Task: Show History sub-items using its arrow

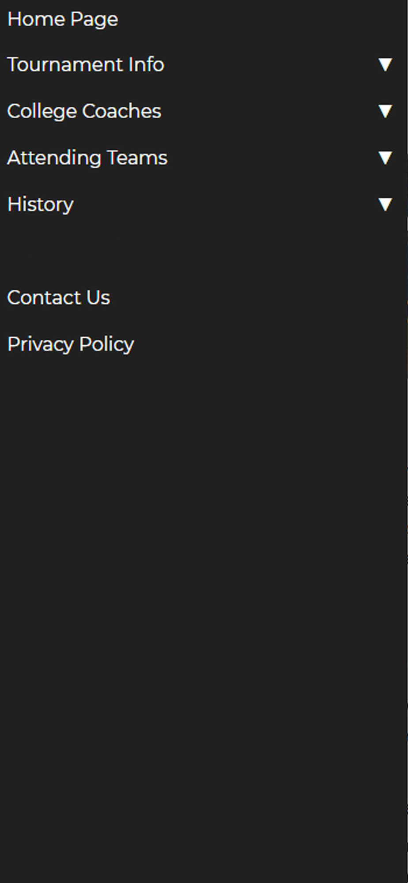Action: (x=385, y=204)
